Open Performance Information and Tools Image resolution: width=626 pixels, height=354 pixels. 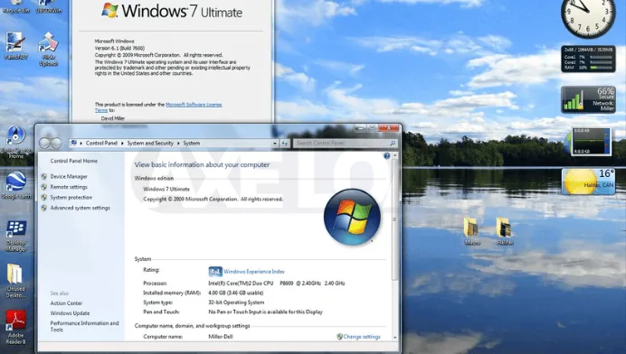[84, 327]
